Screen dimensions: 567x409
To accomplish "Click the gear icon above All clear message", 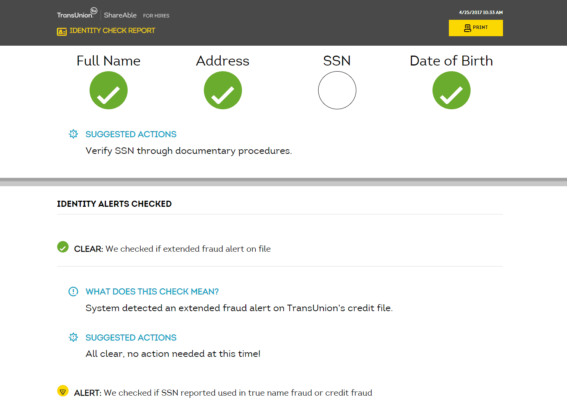I will tap(73, 337).
